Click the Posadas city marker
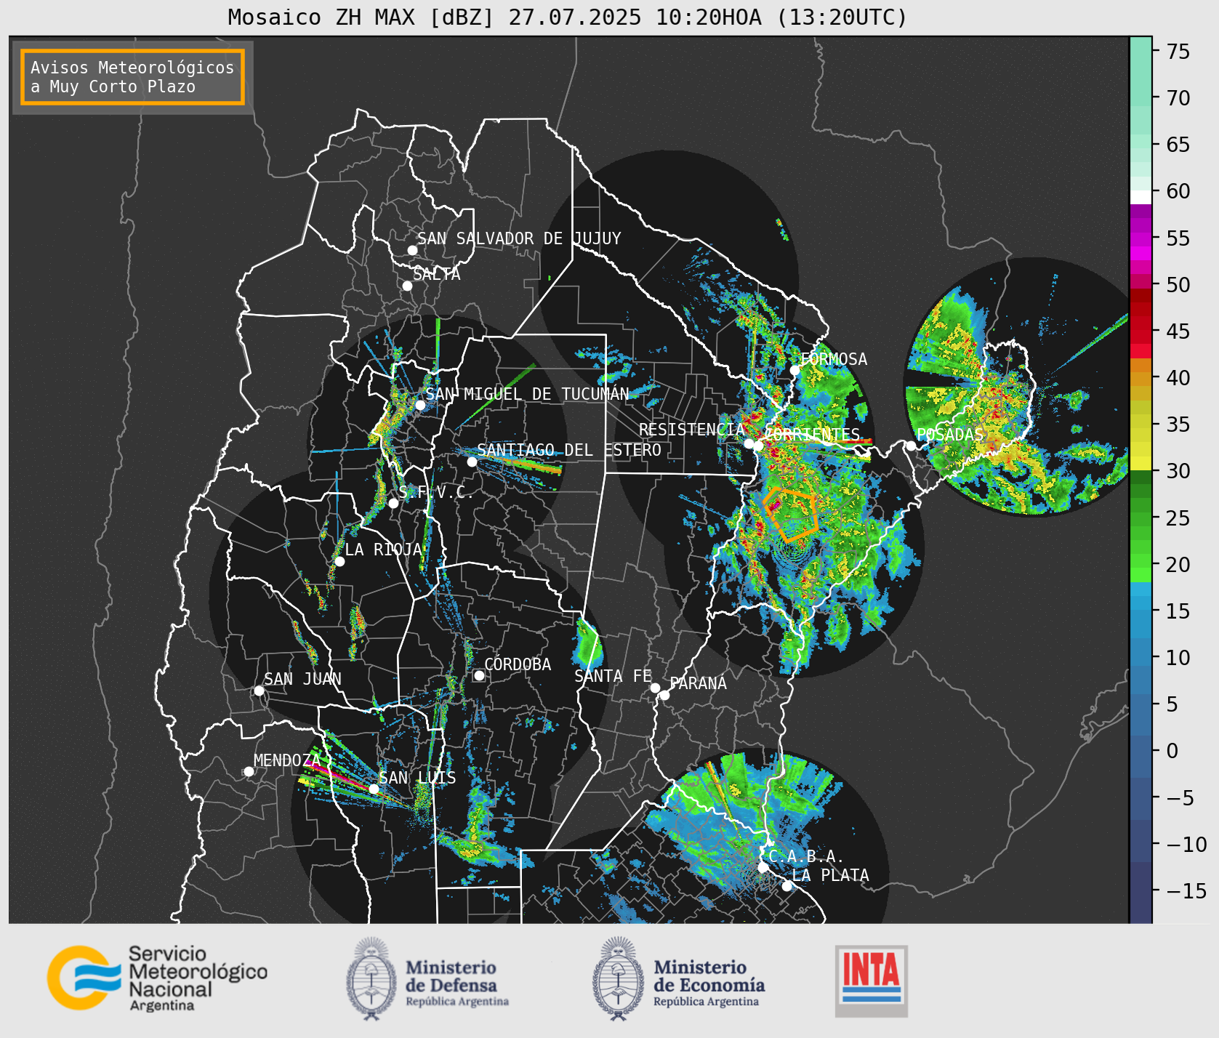 (911, 446)
